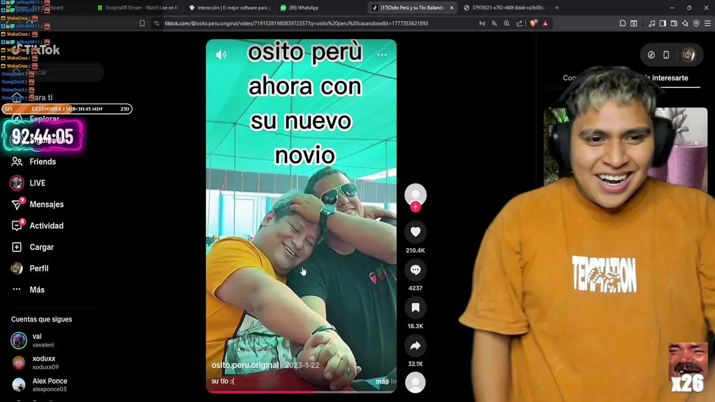
Task: Open the followed account xoduxx
Action: coord(35,363)
